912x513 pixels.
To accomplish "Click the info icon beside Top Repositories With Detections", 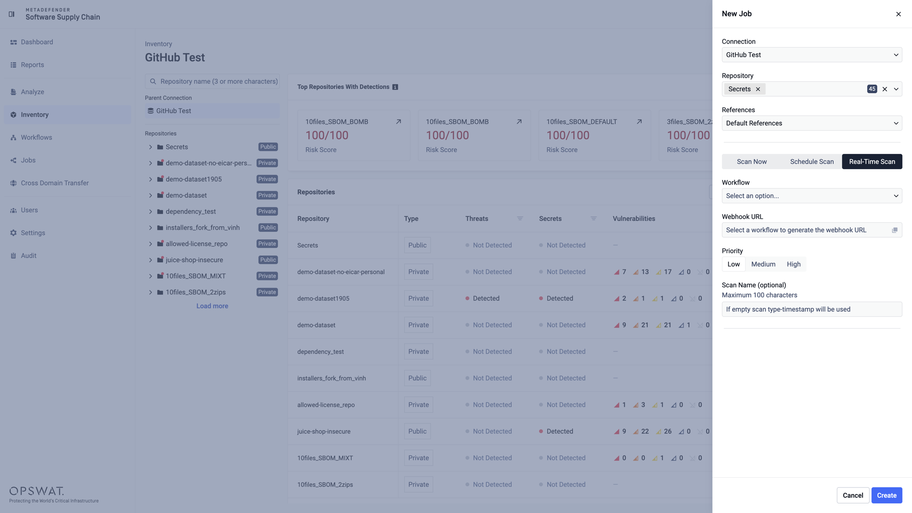I will point(395,87).
